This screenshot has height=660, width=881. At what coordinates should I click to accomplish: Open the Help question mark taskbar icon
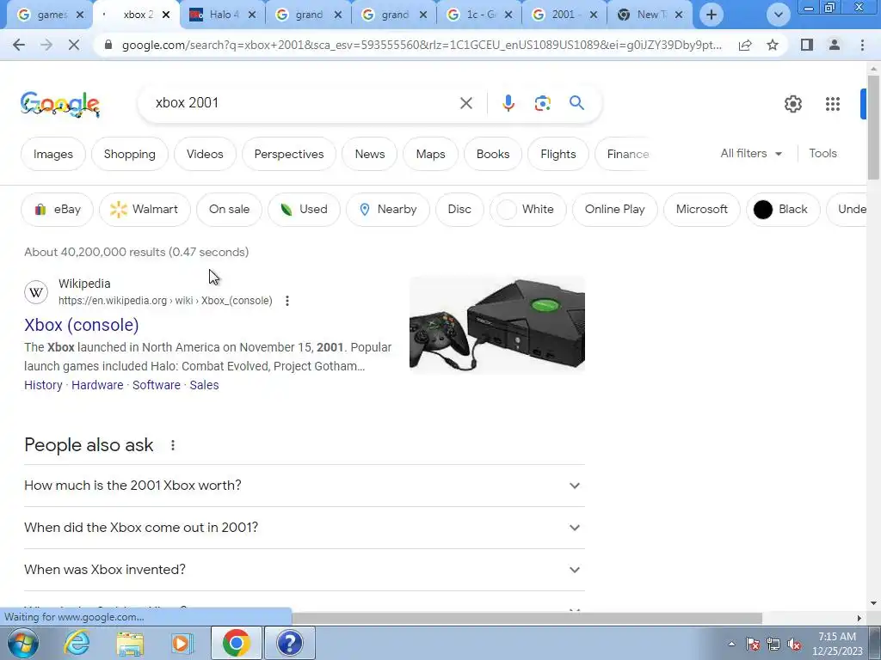[x=289, y=643]
